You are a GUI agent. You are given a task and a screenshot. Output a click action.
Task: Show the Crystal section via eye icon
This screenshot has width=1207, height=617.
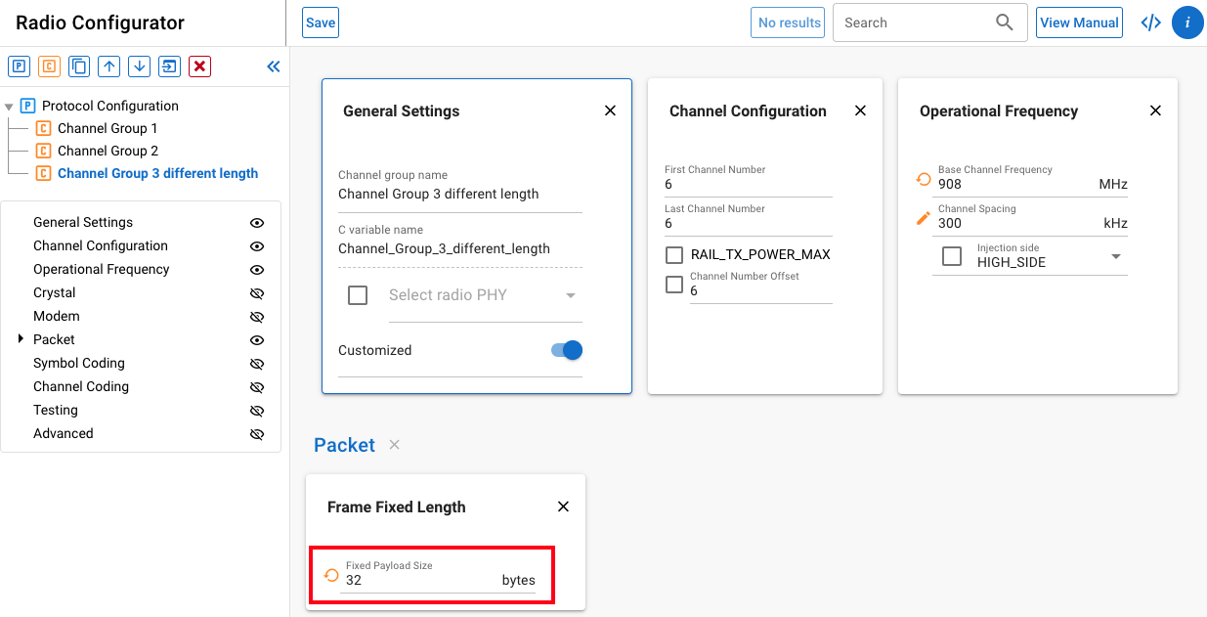coord(257,293)
